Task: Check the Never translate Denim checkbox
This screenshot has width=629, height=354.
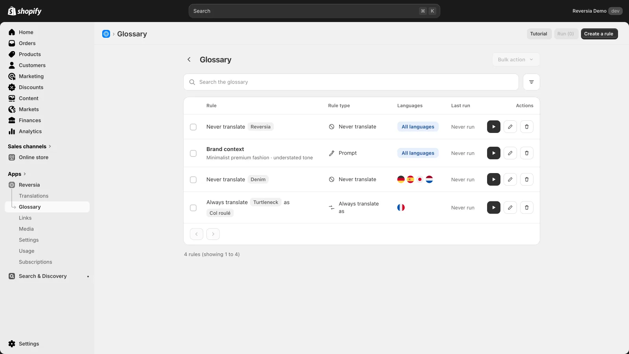Action: click(193, 180)
